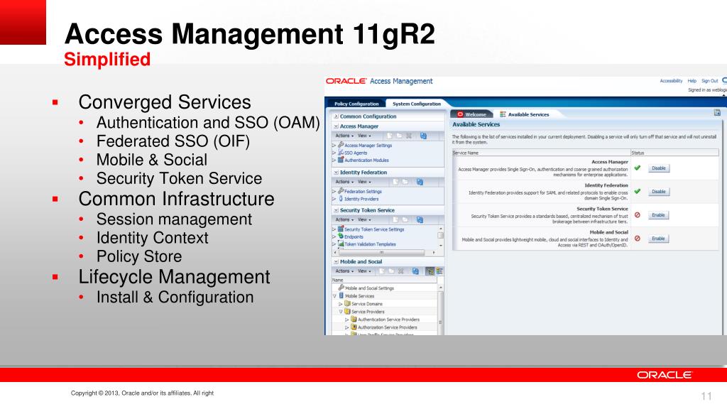Screen dimensions: 727x409
Task: Click horizontal scrollbar in Security Token Service tree
Action: tap(382, 252)
